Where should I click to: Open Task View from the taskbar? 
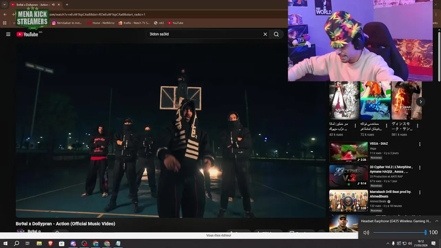click(x=28, y=244)
